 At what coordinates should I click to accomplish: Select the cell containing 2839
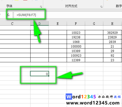pos(112,42)
